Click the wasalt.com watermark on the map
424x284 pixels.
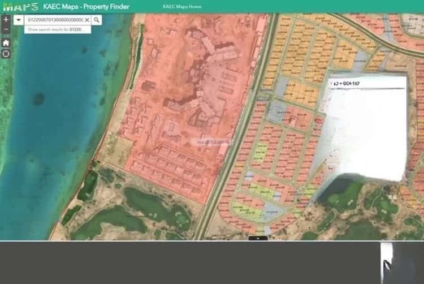(211, 142)
